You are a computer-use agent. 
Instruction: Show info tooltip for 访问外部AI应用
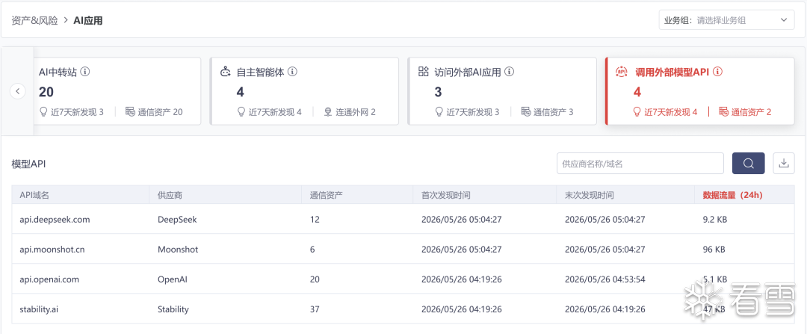tap(509, 72)
